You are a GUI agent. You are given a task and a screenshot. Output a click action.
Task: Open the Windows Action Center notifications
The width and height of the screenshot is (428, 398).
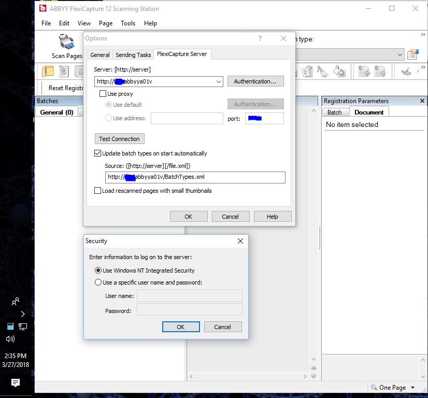pos(16,383)
